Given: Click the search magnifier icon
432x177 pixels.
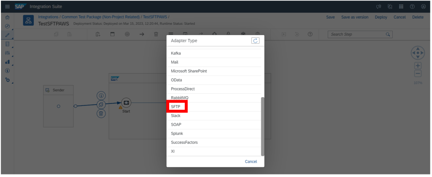Looking at the screenshot, I should 388,34.
